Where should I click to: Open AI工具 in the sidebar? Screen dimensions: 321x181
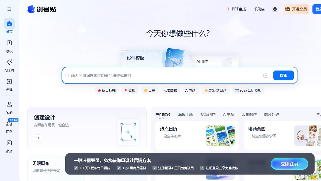9,66
